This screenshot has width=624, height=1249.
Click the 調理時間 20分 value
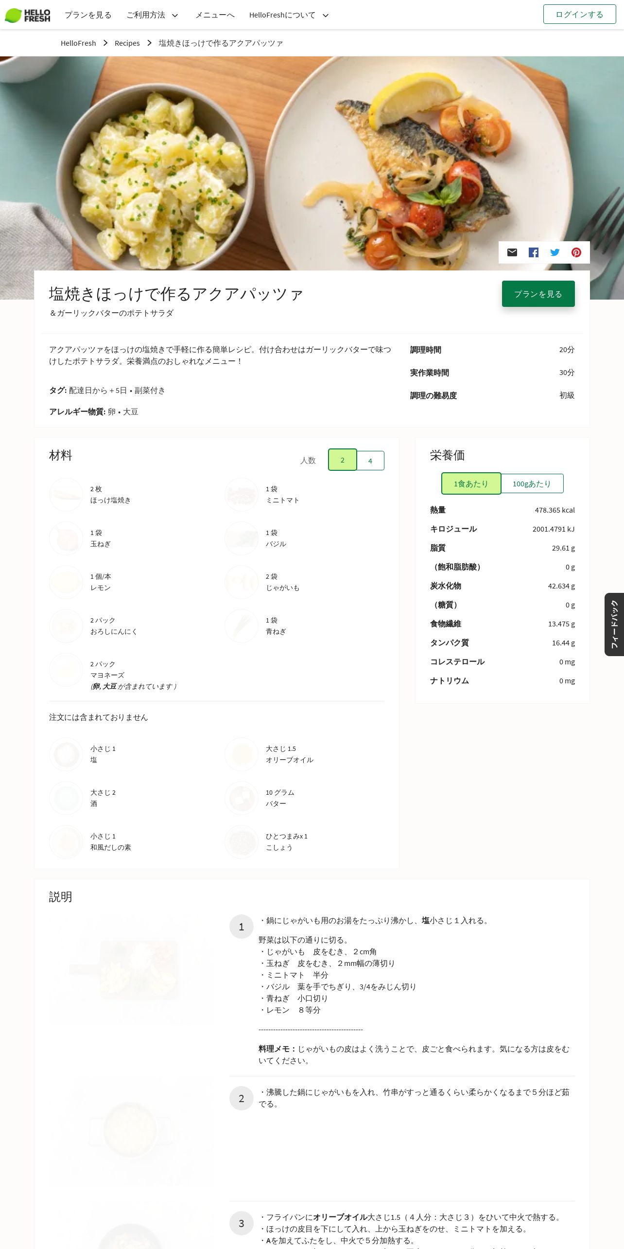tap(567, 350)
